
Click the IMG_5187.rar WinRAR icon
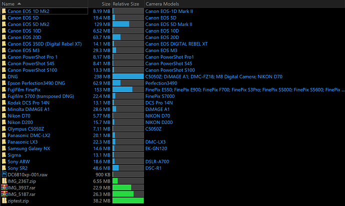pyautogui.click(x=4, y=194)
